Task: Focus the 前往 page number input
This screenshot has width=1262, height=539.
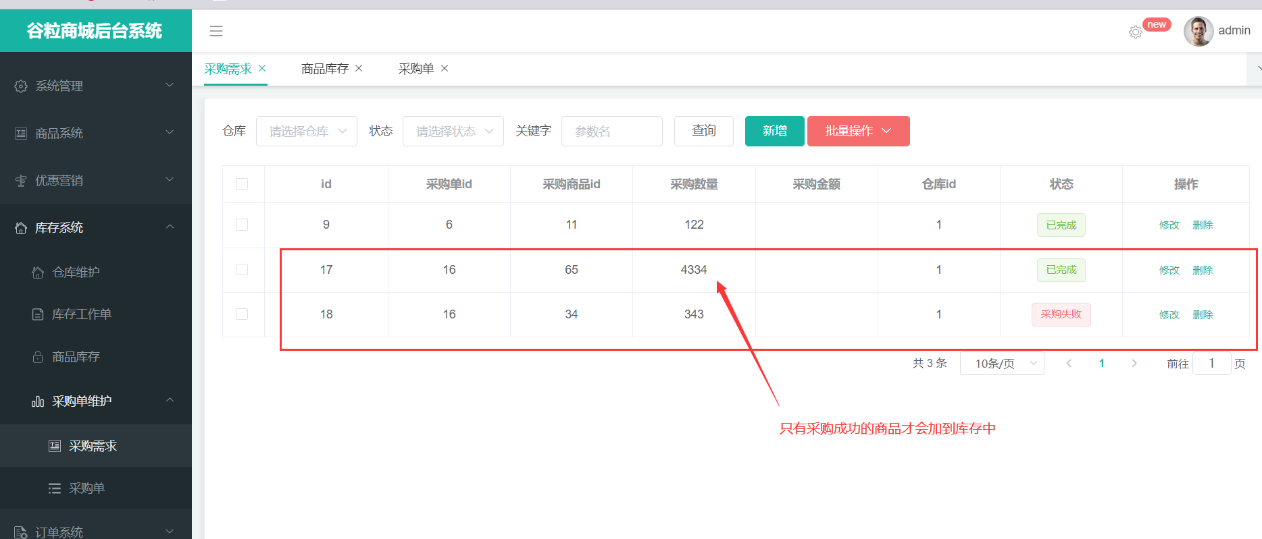Action: (x=1212, y=363)
